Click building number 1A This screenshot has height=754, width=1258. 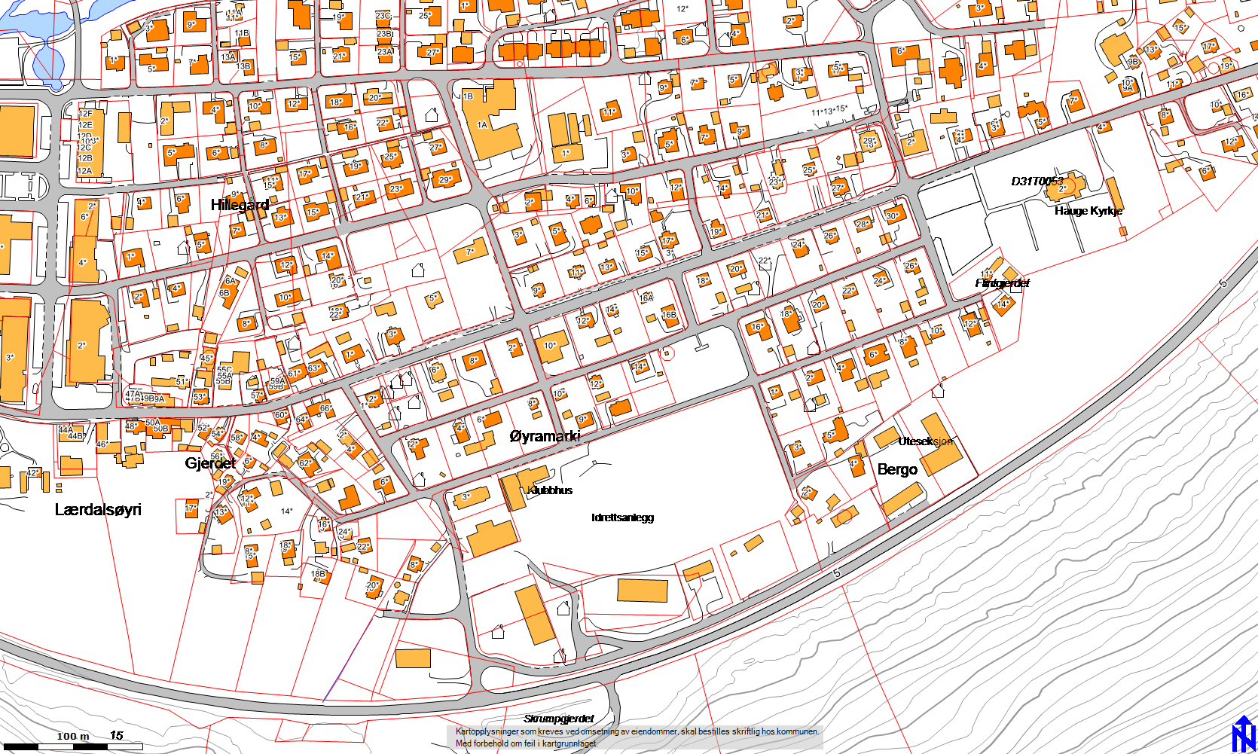pos(482,125)
